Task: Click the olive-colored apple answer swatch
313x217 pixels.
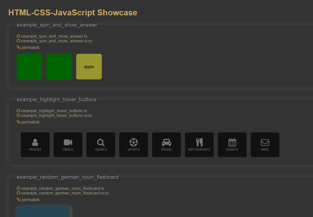Action: coord(89,67)
